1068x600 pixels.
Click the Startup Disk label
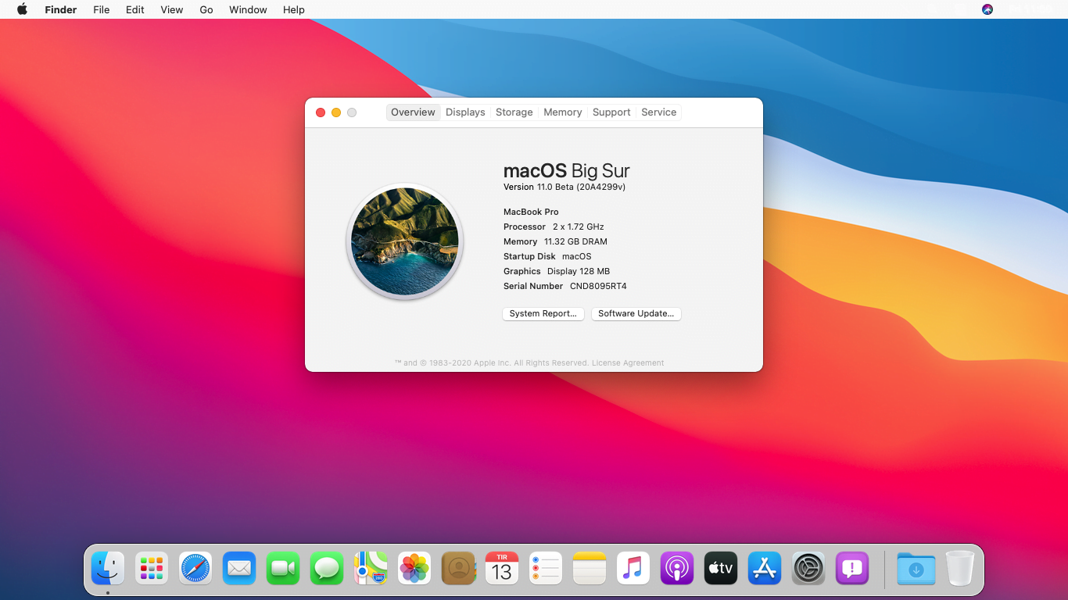529,256
